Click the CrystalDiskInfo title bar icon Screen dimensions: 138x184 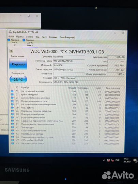click(10, 32)
